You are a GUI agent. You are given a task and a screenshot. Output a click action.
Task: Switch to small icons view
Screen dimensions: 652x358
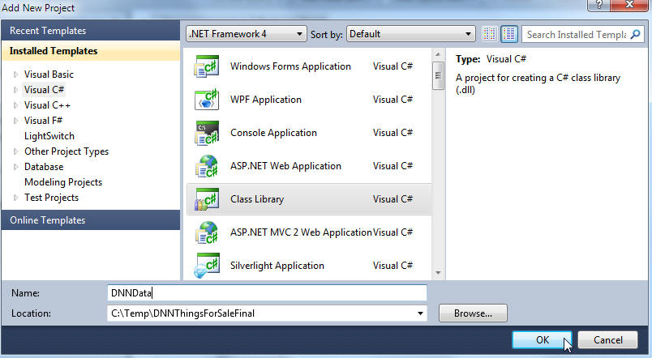click(x=490, y=34)
